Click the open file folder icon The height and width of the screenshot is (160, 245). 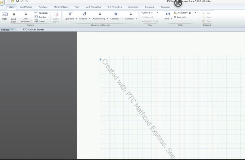tap(13, 1)
